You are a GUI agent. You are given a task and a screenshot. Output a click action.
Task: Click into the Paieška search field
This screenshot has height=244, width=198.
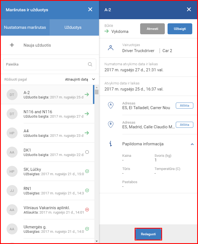[45, 64]
